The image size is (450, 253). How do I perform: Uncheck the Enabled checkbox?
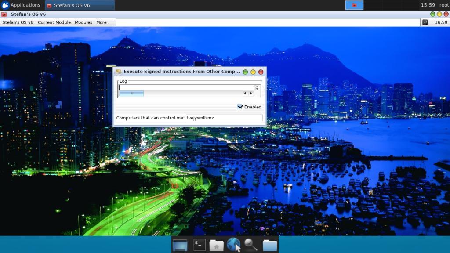240,107
